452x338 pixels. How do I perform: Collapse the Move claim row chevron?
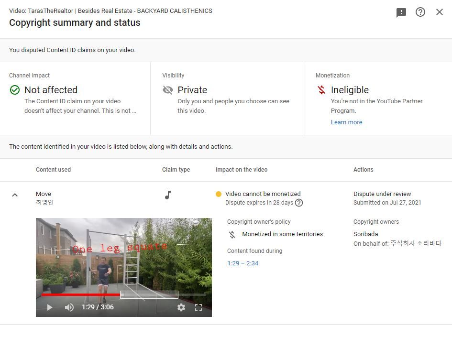[x=15, y=195]
